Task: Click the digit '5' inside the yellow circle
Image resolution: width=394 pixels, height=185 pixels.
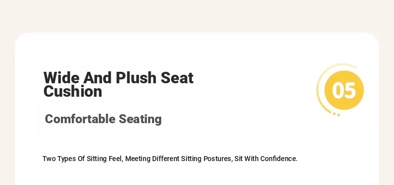Action: [x=350, y=90]
